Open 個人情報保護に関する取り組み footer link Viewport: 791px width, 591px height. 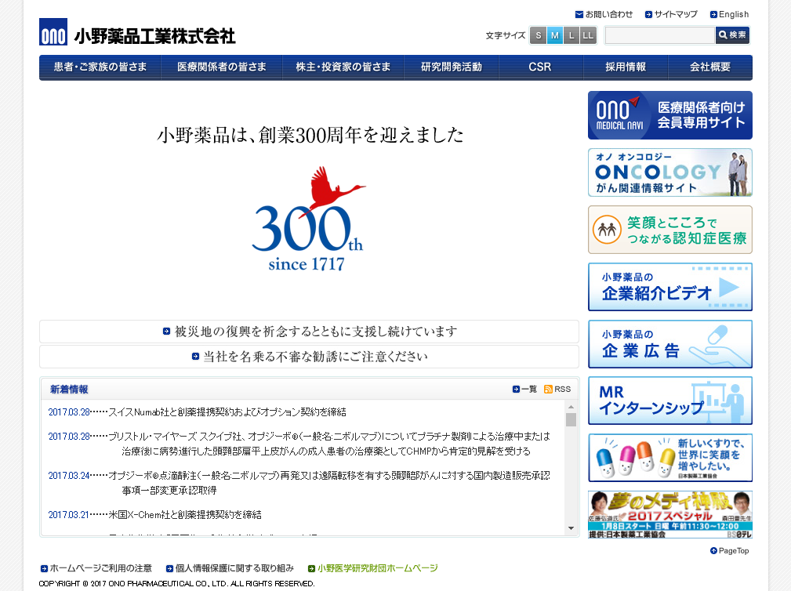(230, 568)
